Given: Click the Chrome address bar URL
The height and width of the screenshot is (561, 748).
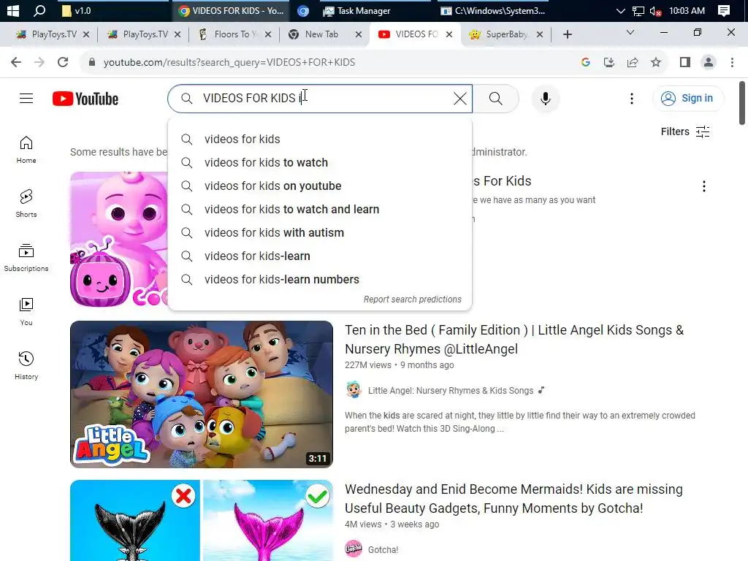Looking at the screenshot, I should coord(229,62).
